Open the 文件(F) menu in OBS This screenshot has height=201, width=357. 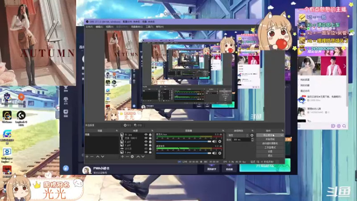pos(89,27)
